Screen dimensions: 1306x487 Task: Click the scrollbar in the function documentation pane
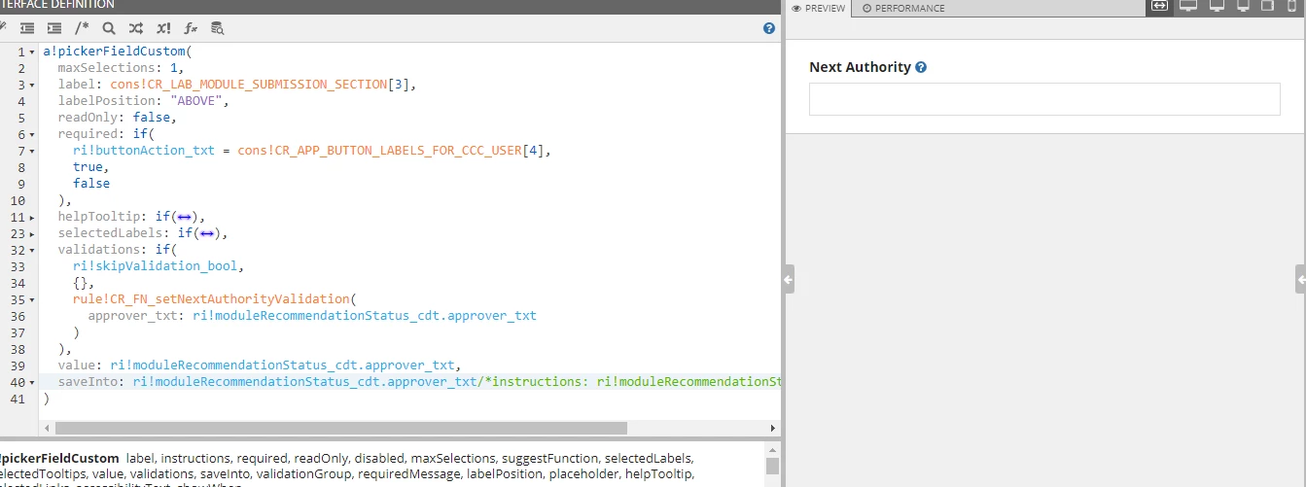(x=773, y=466)
